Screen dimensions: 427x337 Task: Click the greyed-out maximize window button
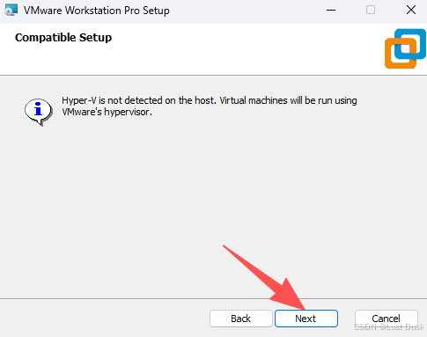tap(371, 11)
